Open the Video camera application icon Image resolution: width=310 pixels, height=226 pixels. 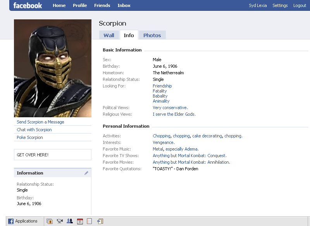(60, 221)
